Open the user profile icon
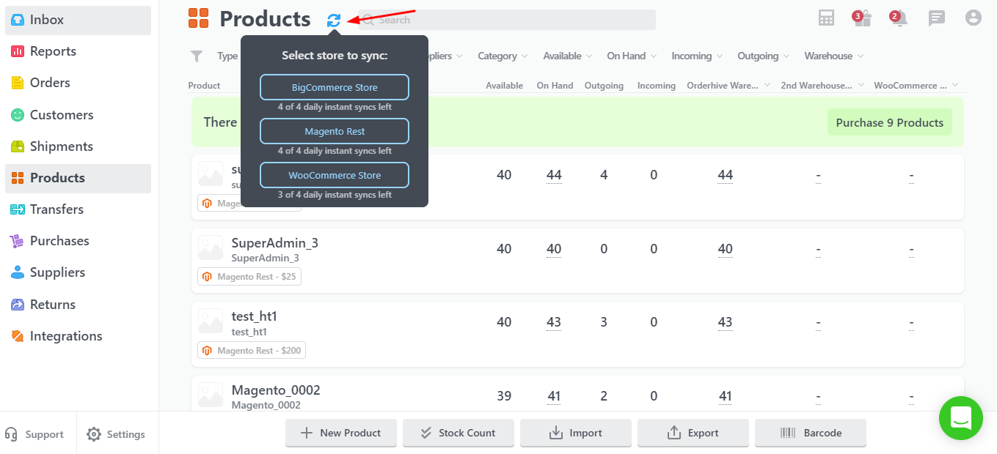Screen dimensions: 997x454 (x=974, y=18)
